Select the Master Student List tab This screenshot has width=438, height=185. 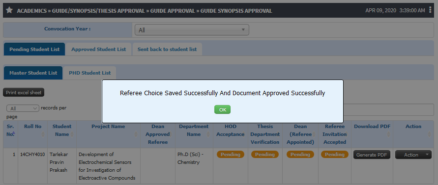click(33, 73)
